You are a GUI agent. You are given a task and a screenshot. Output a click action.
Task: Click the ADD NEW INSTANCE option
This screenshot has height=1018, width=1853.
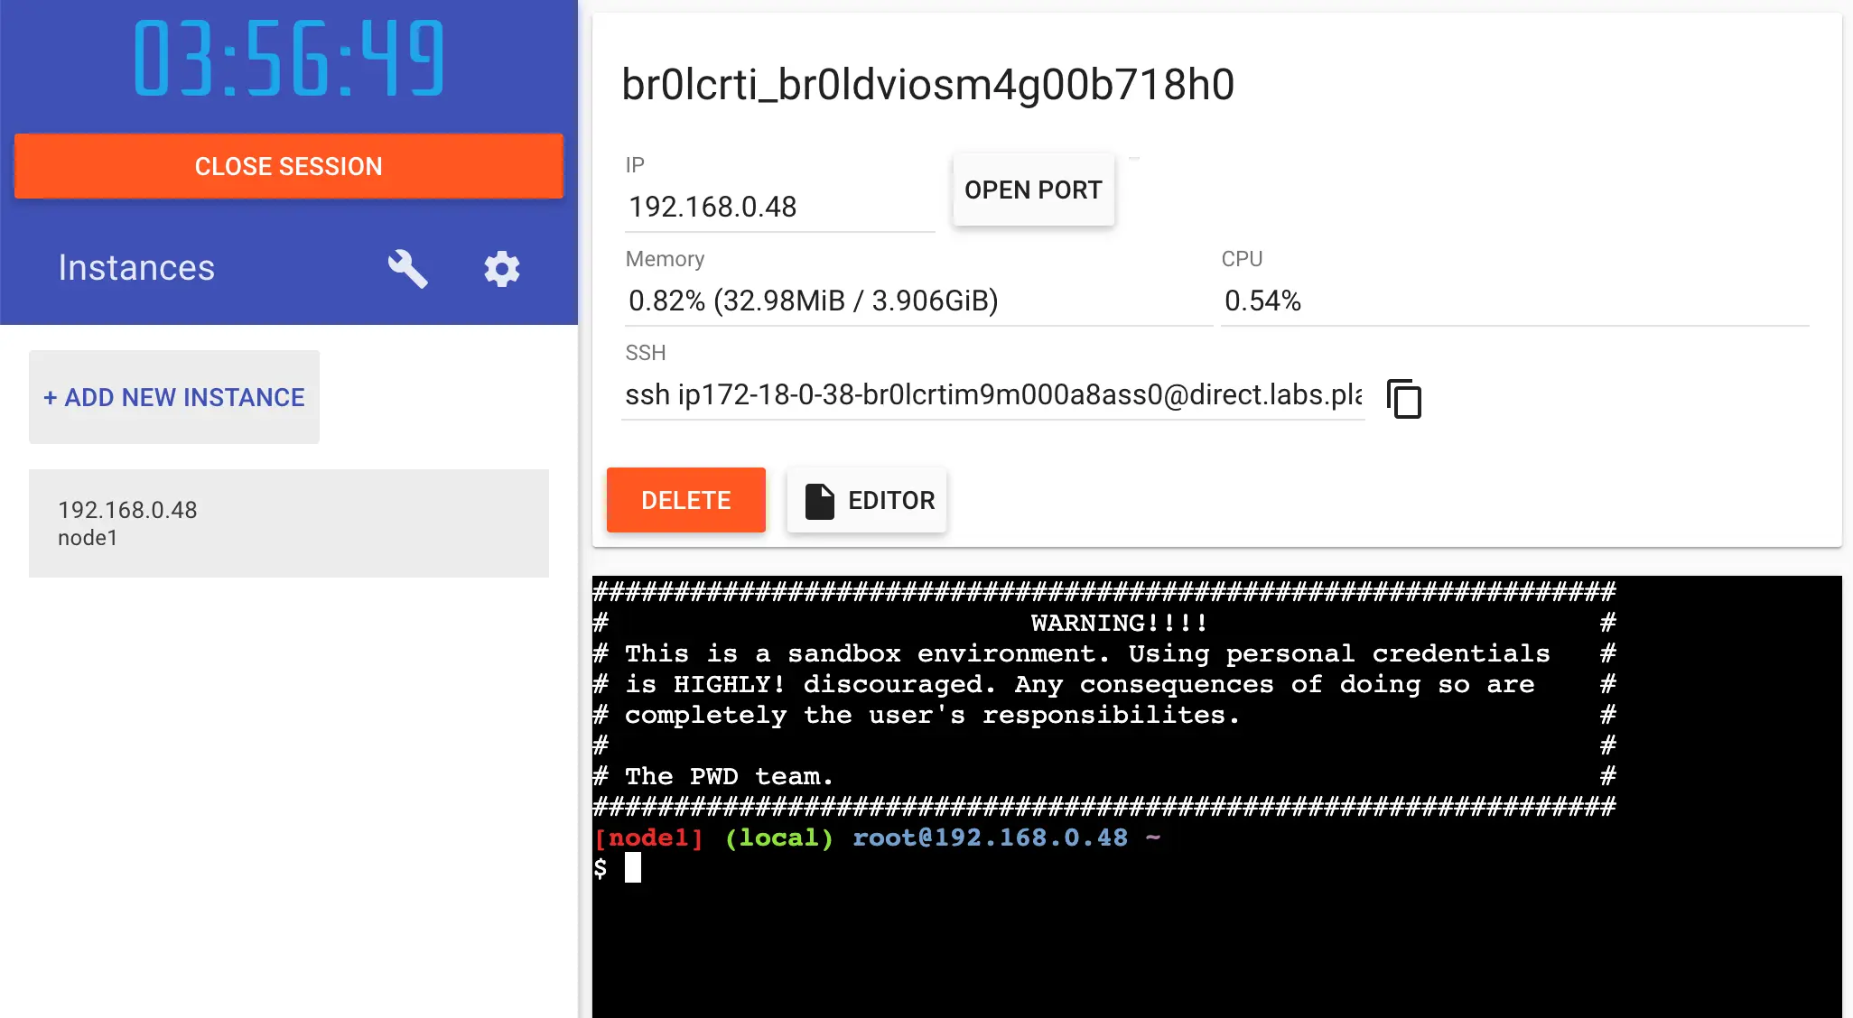tap(173, 396)
